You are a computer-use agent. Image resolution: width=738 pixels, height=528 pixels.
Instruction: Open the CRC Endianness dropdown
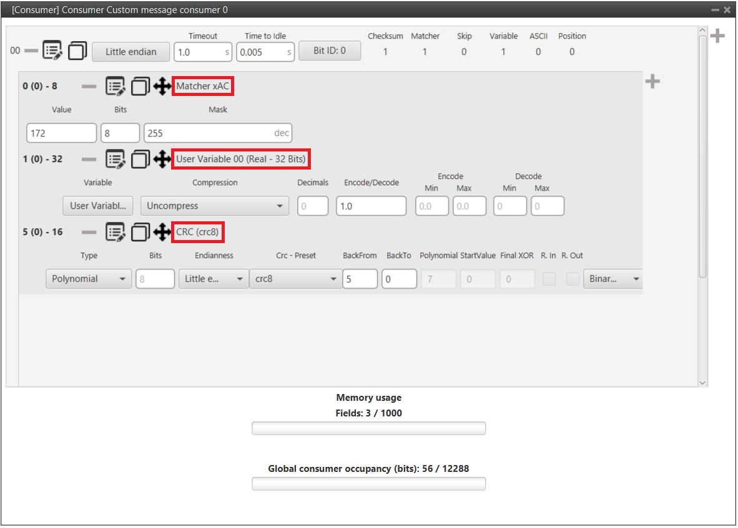click(213, 279)
